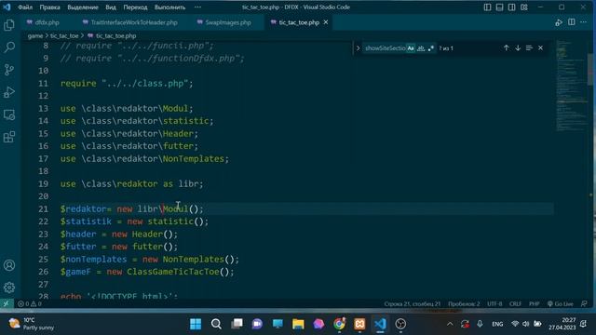Open the Правка menu
Screen dimensions: 596x335
pyautogui.click(x=49, y=7)
